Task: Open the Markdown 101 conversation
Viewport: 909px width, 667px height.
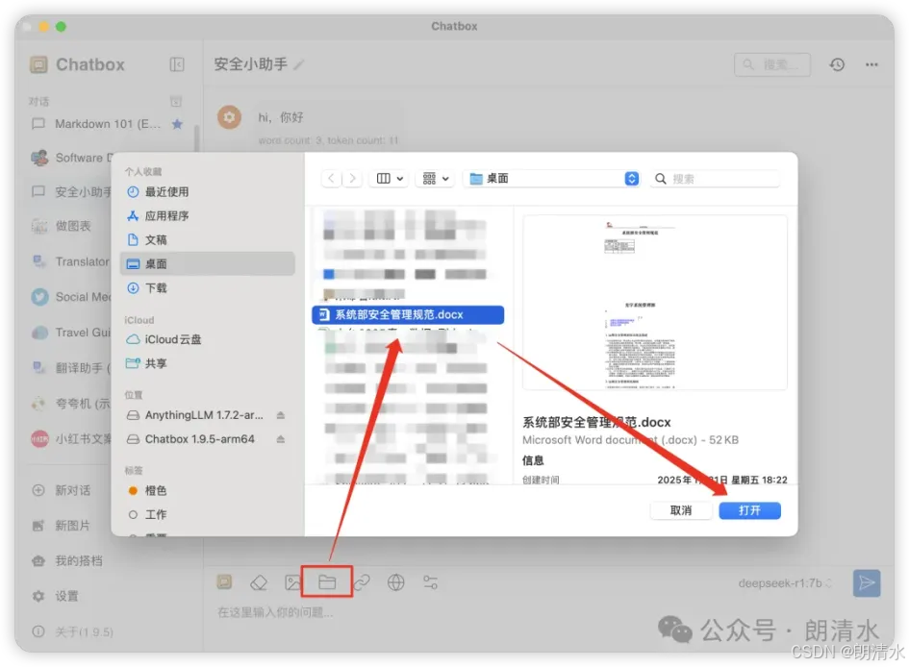Action: [108, 124]
